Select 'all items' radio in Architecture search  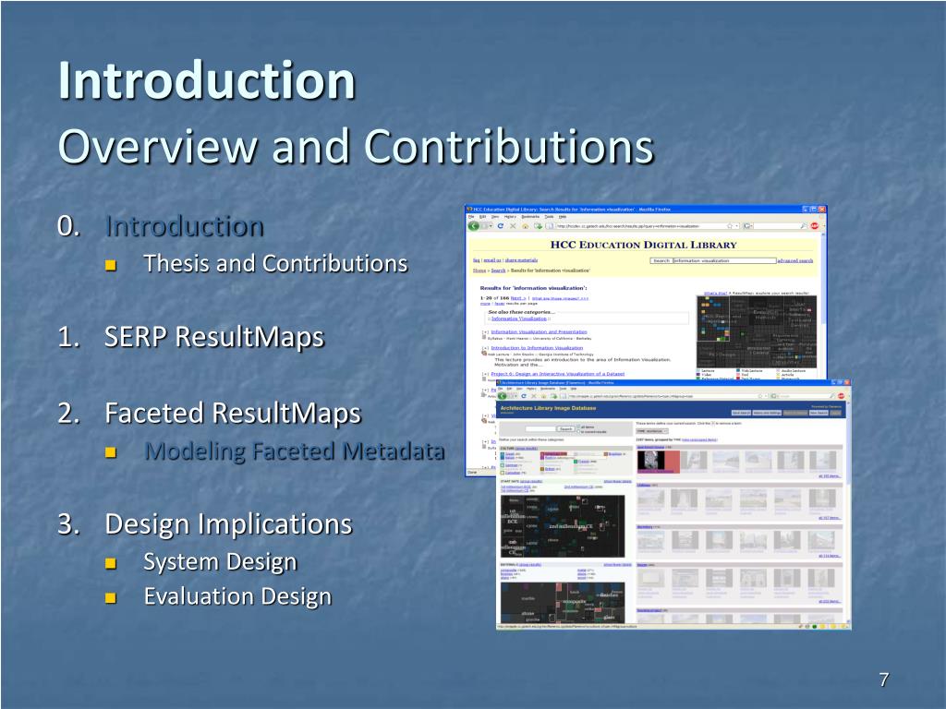pyautogui.click(x=578, y=427)
